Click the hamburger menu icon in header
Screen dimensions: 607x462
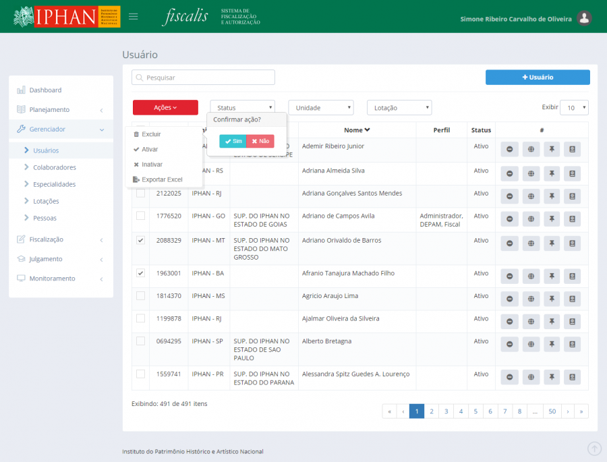coord(133,17)
